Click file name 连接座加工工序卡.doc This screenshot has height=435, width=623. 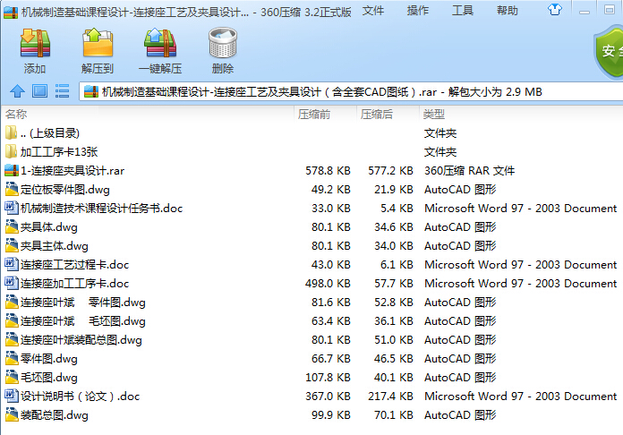click(74, 283)
